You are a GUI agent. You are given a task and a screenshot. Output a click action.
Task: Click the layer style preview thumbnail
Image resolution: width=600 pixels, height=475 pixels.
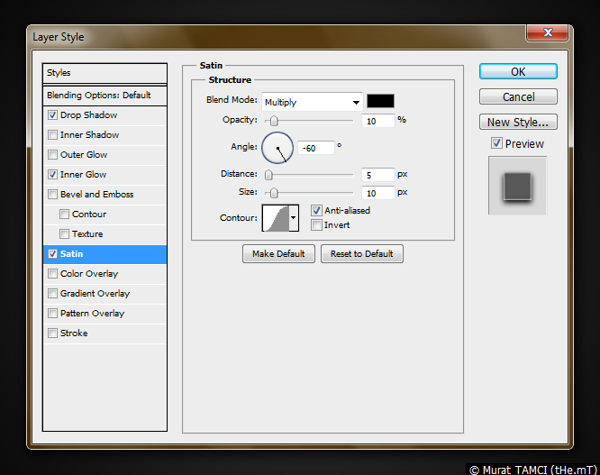(x=517, y=186)
